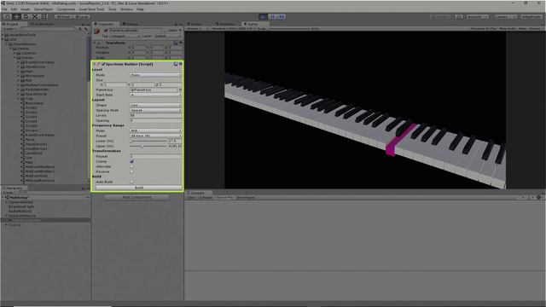Image resolution: width=546 pixels, height=307 pixels.
Task: Enable the Alternate checkbox
Action: [x=131, y=167]
